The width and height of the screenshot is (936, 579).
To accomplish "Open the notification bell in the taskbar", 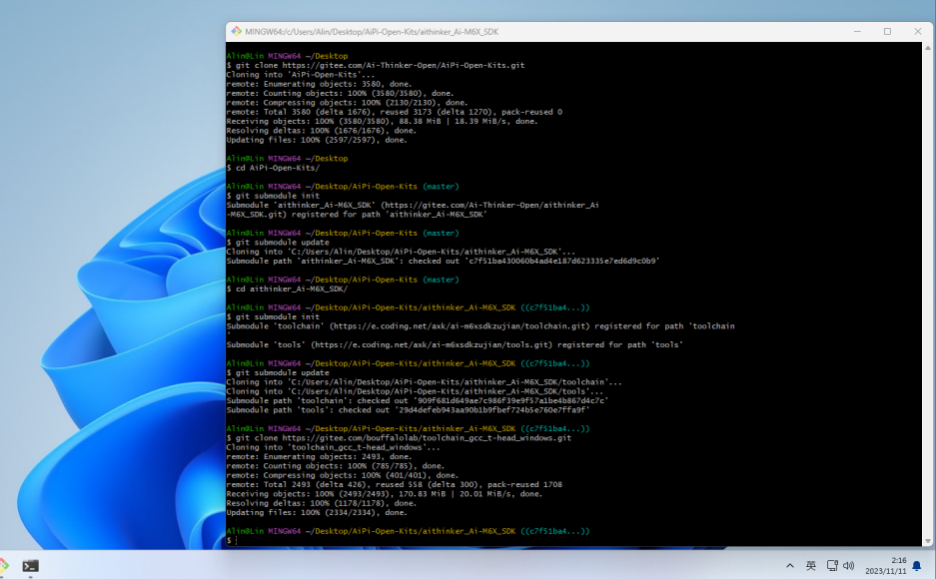I will [917, 565].
